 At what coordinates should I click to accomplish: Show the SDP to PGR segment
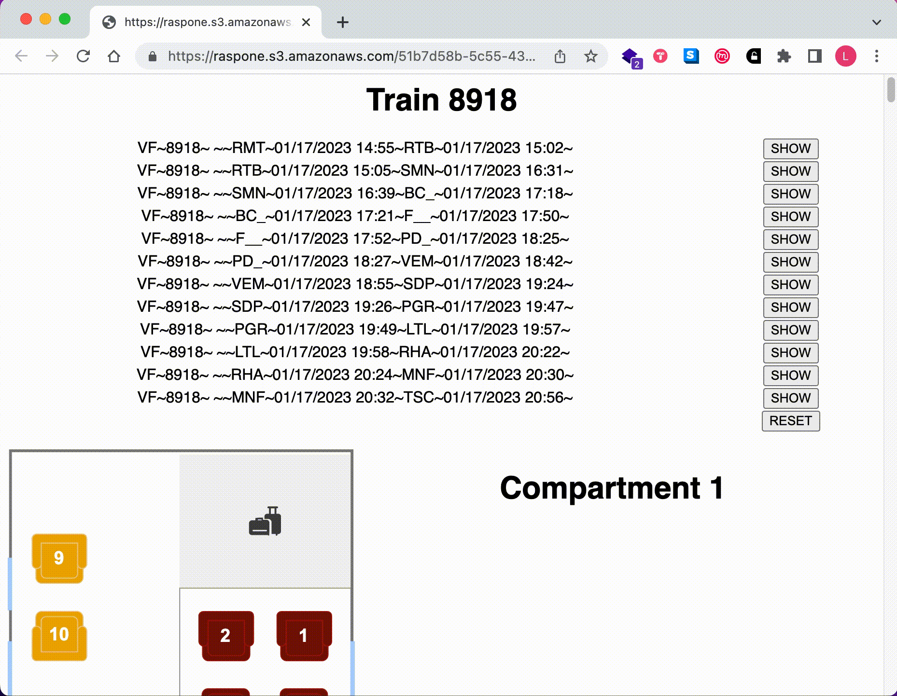(x=791, y=307)
